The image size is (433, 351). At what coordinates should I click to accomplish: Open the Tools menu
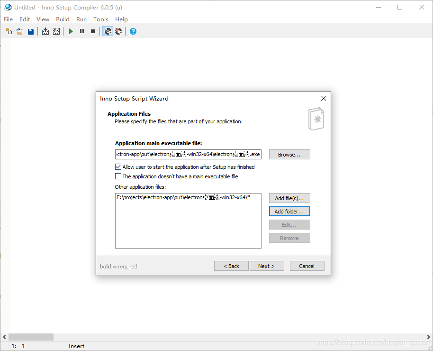click(101, 19)
